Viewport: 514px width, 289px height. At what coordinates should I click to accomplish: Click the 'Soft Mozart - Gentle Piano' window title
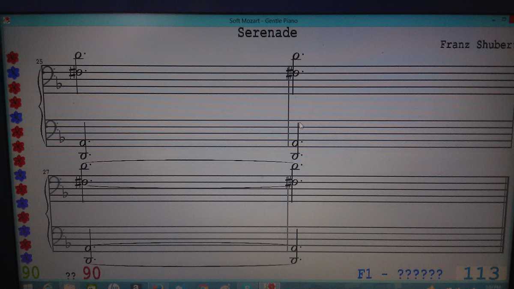pyautogui.click(x=263, y=21)
